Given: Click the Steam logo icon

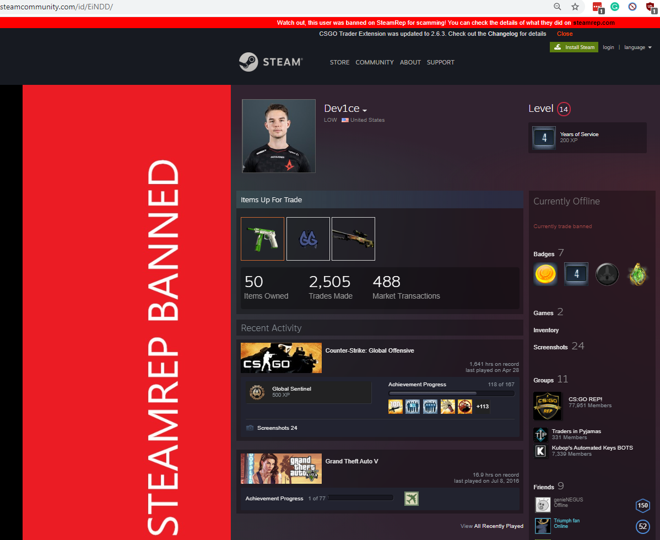Looking at the screenshot, I should pyautogui.click(x=248, y=62).
